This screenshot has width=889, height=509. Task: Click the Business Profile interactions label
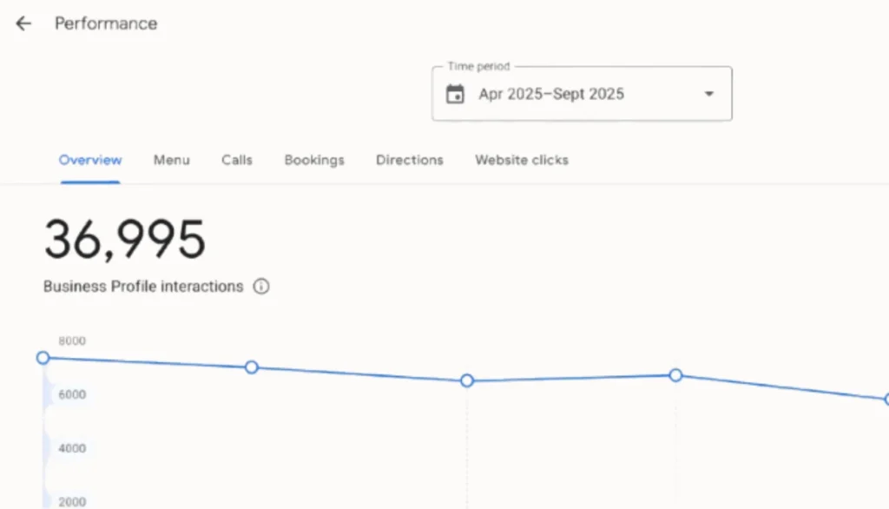point(143,287)
